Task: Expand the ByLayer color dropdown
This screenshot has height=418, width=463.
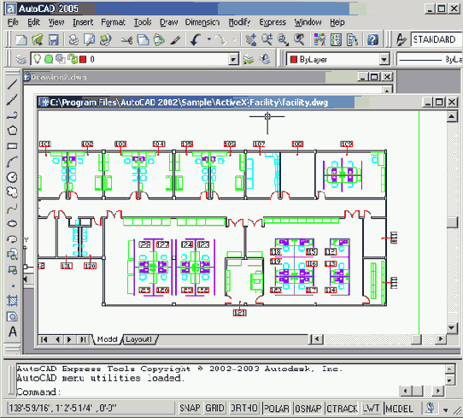Action: [384, 59]
